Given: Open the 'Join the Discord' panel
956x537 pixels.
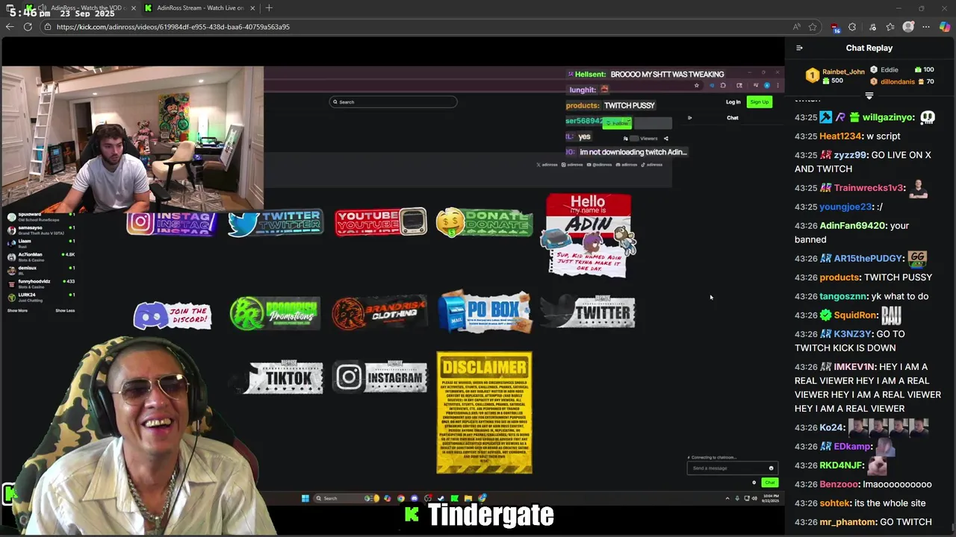Looking at the screenshot, I should [172, 315].
